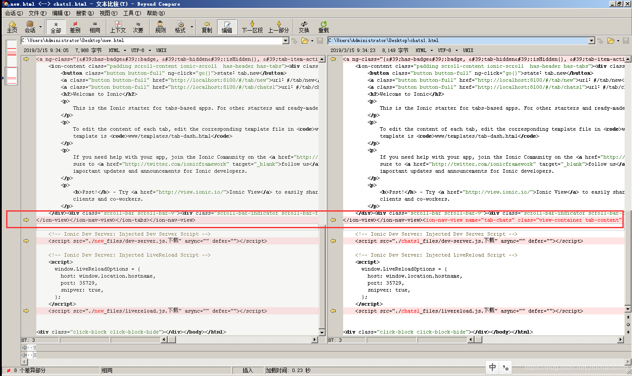
Task: Click right pane vertical scrollbar up arrow
Action: click(628, 59)
